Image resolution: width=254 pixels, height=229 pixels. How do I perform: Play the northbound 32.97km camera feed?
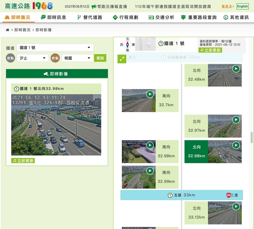point(236,120)
